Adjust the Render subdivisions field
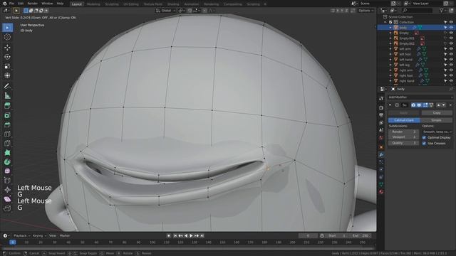Viewport: 456px width, 256px height. point(403,132)
